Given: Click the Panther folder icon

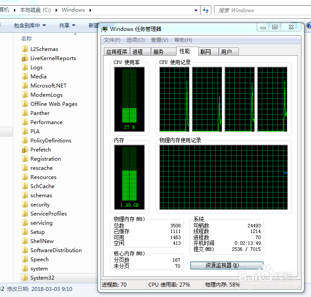Looking at the screenshot, I should pos(25,113).
